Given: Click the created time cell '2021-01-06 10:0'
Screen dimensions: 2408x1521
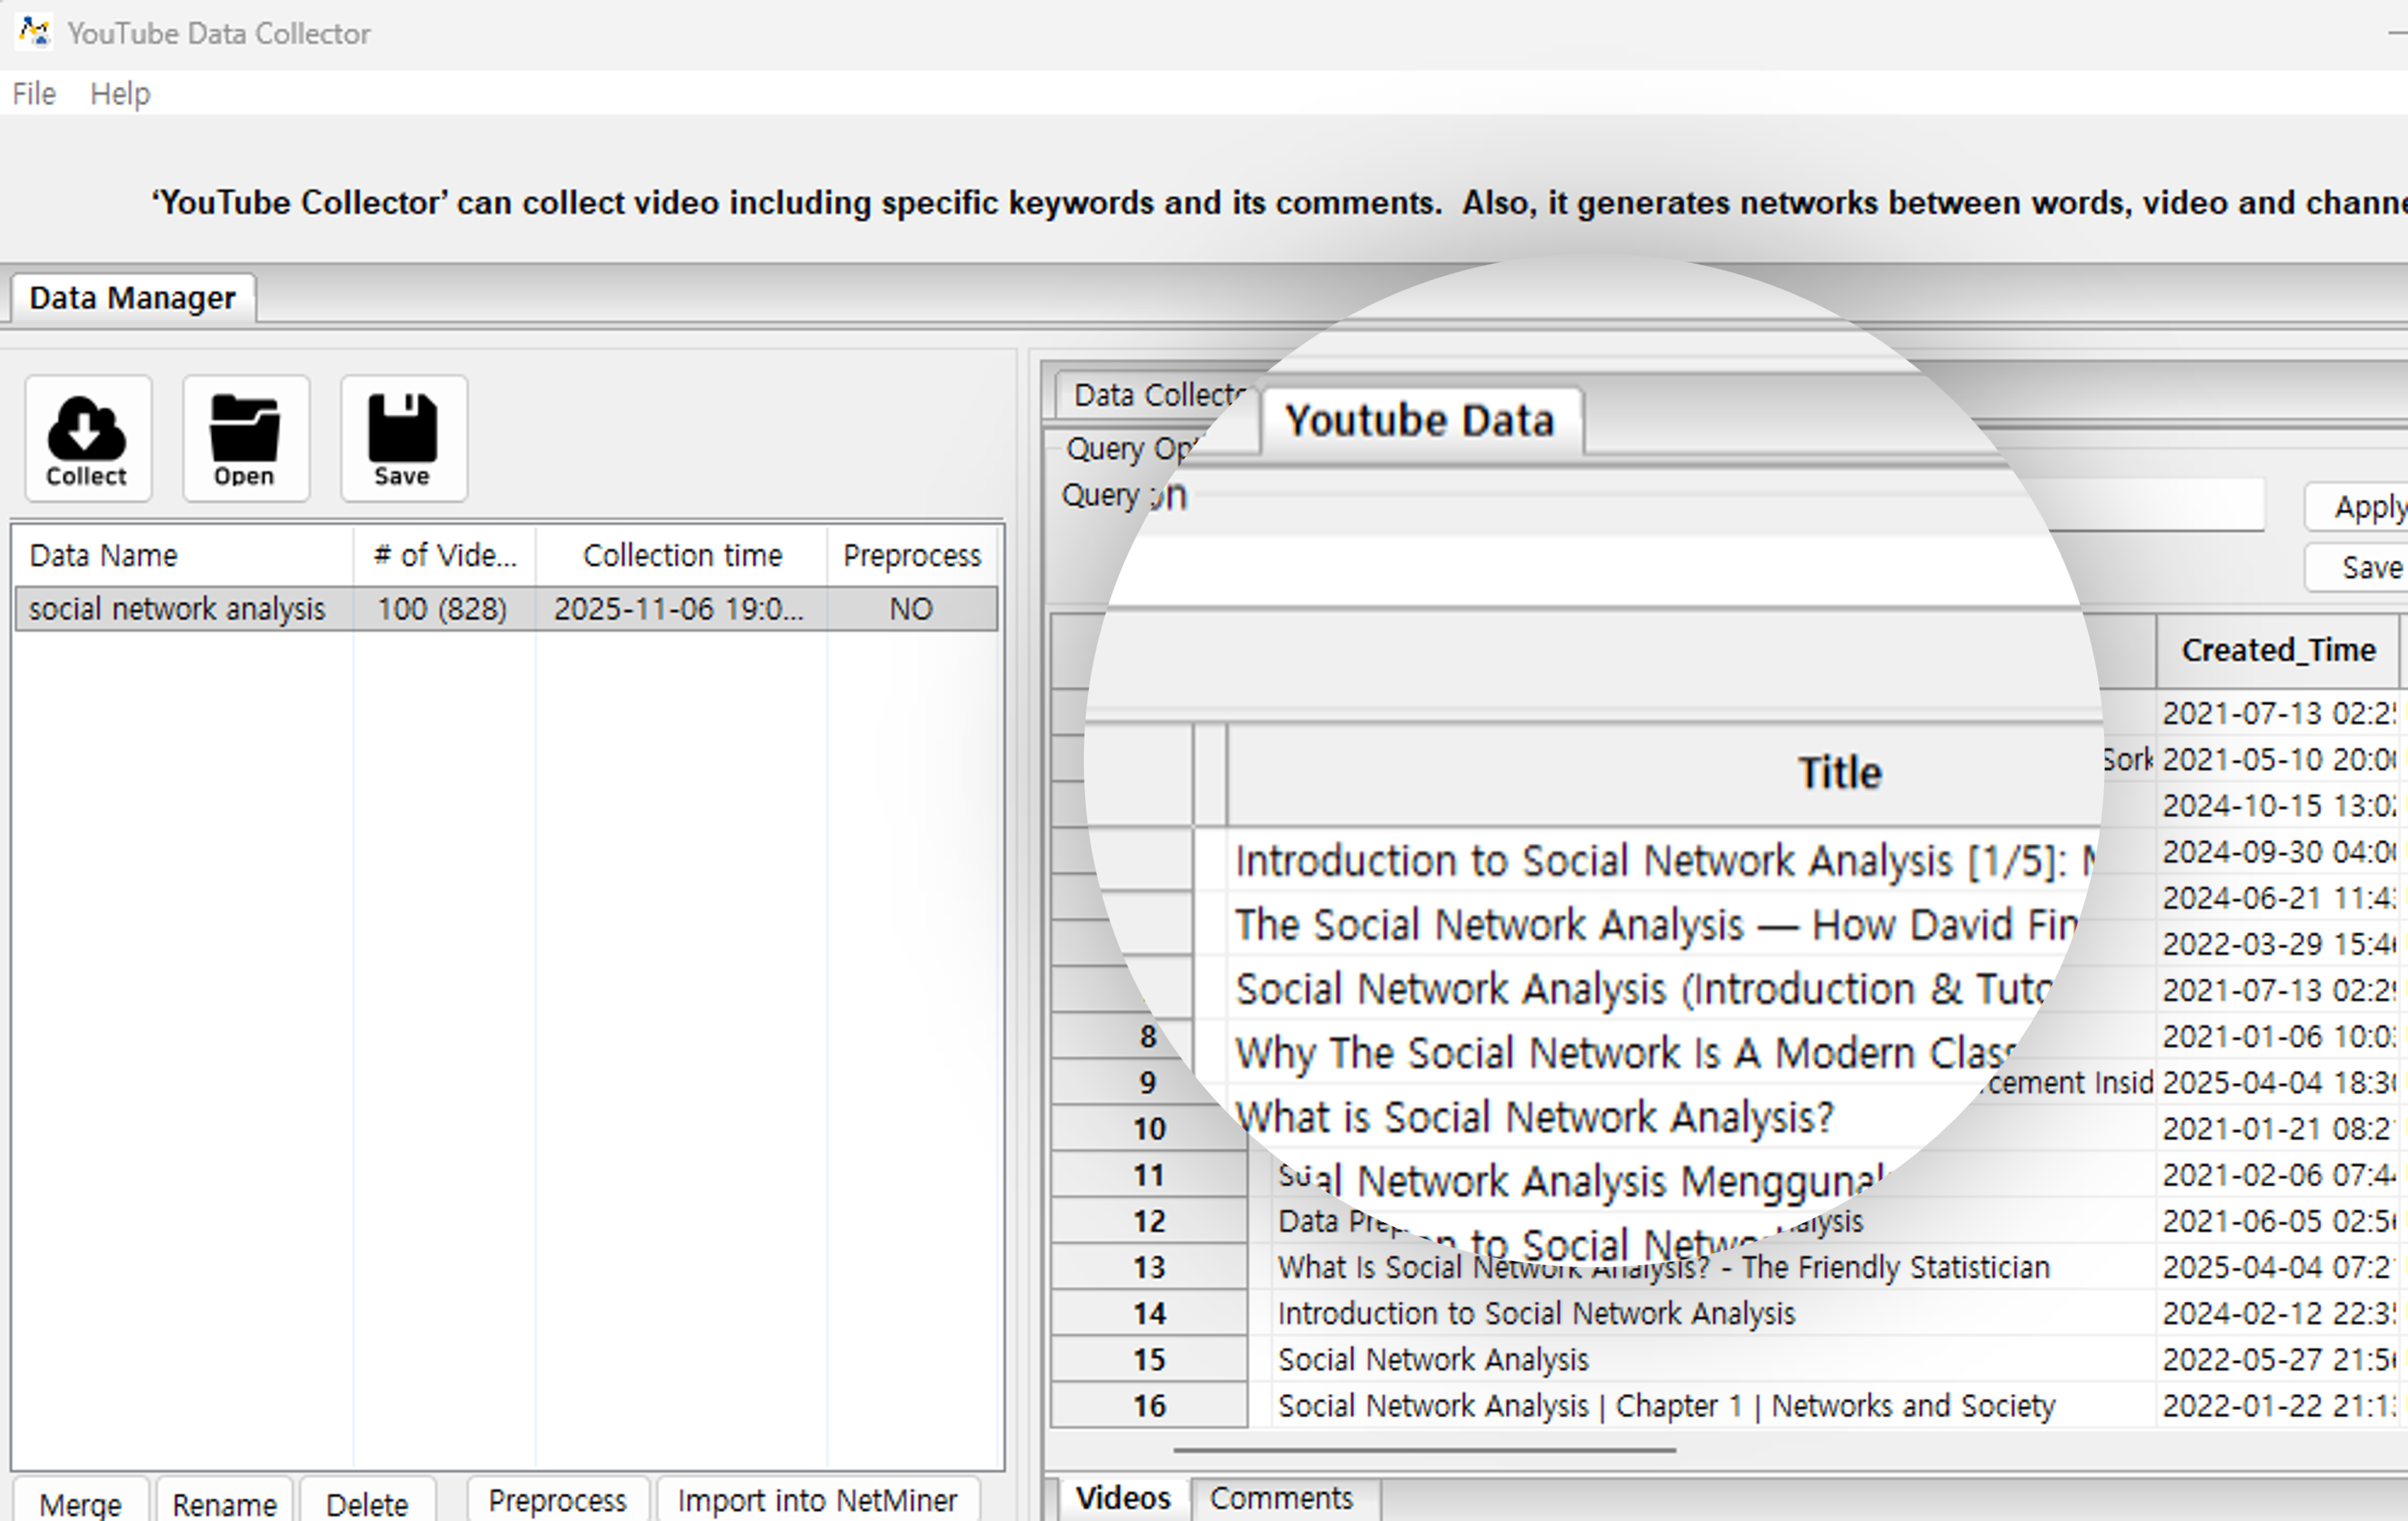Looking at the screenshot, I should point(2278,1036).
